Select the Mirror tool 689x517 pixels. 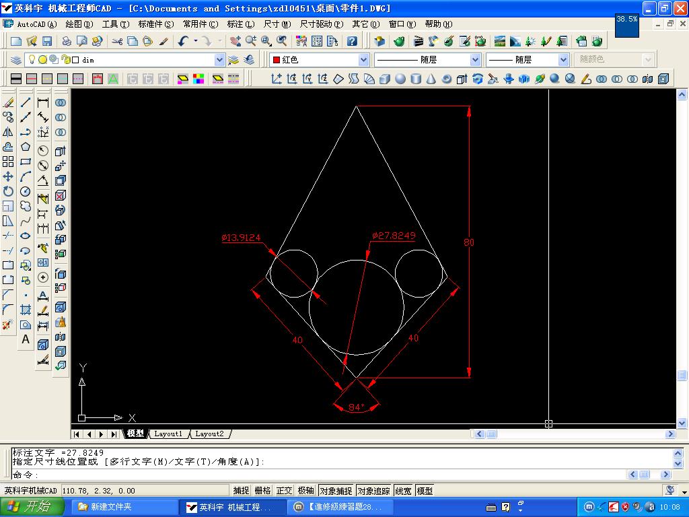[8, 132]
